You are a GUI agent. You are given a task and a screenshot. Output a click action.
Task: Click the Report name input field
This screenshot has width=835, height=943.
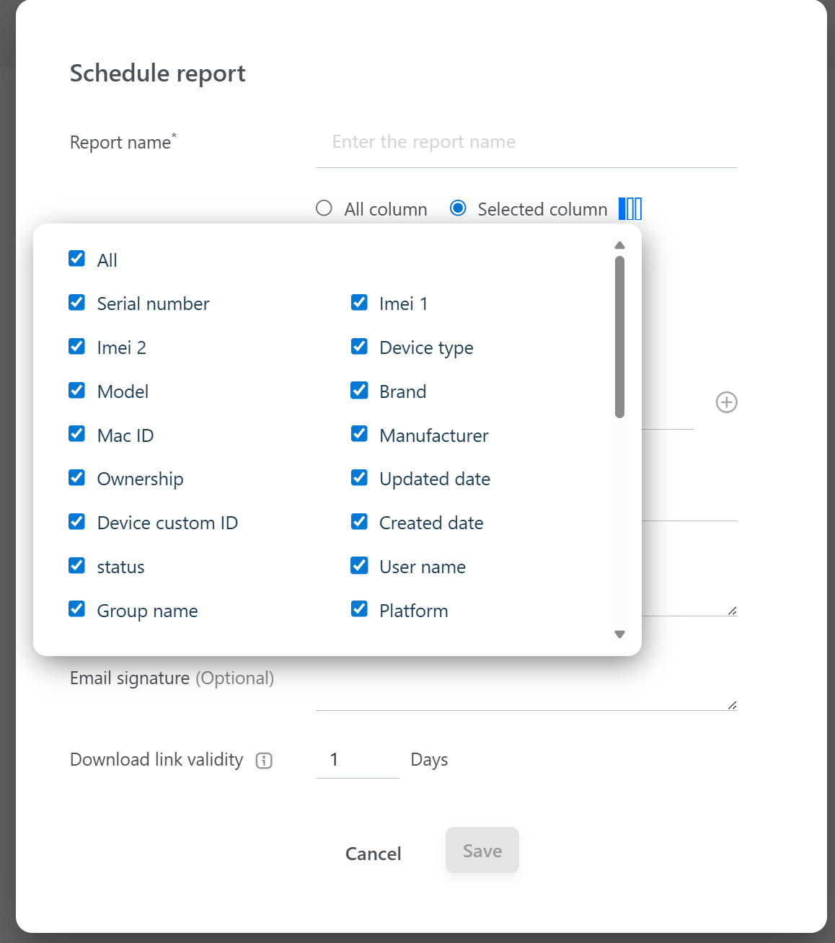point(526,142)
